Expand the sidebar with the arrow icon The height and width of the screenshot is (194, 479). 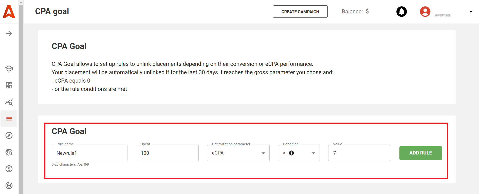click(x=9, y=33)
